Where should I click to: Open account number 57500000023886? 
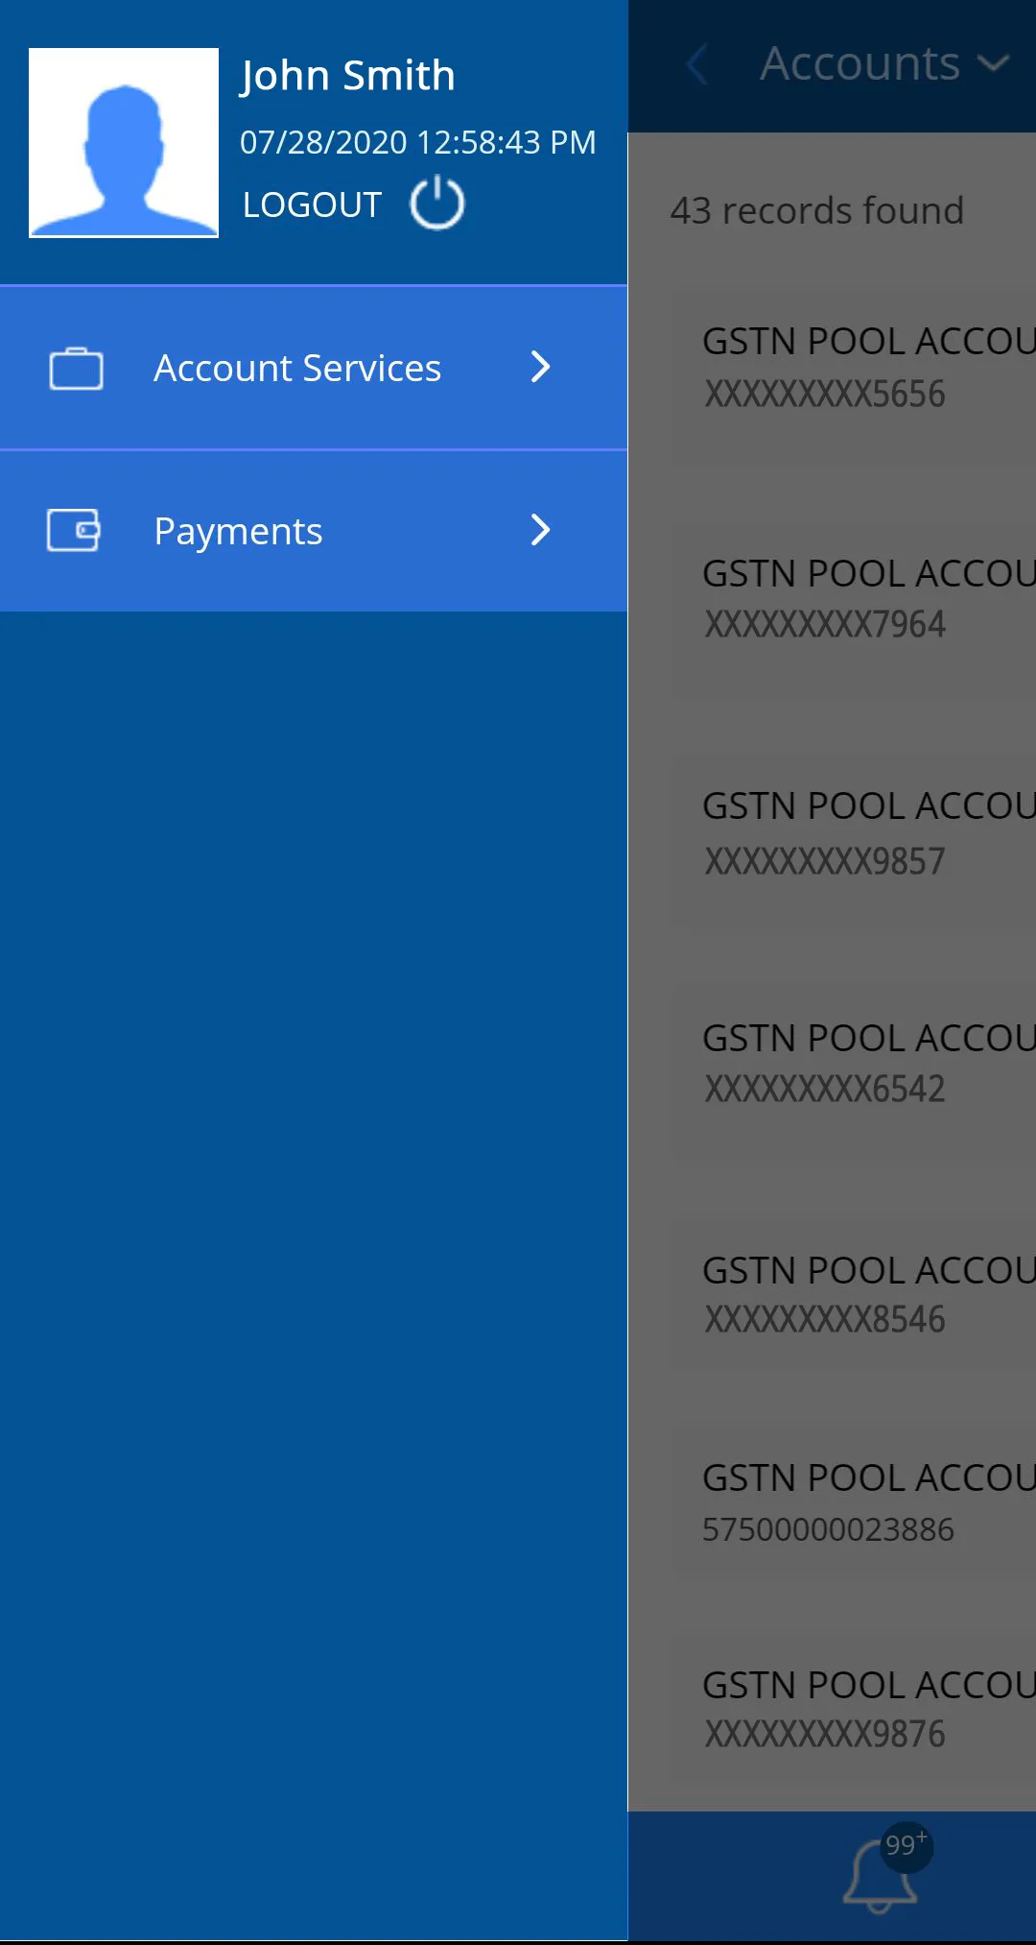click(x=854, y=1503)
